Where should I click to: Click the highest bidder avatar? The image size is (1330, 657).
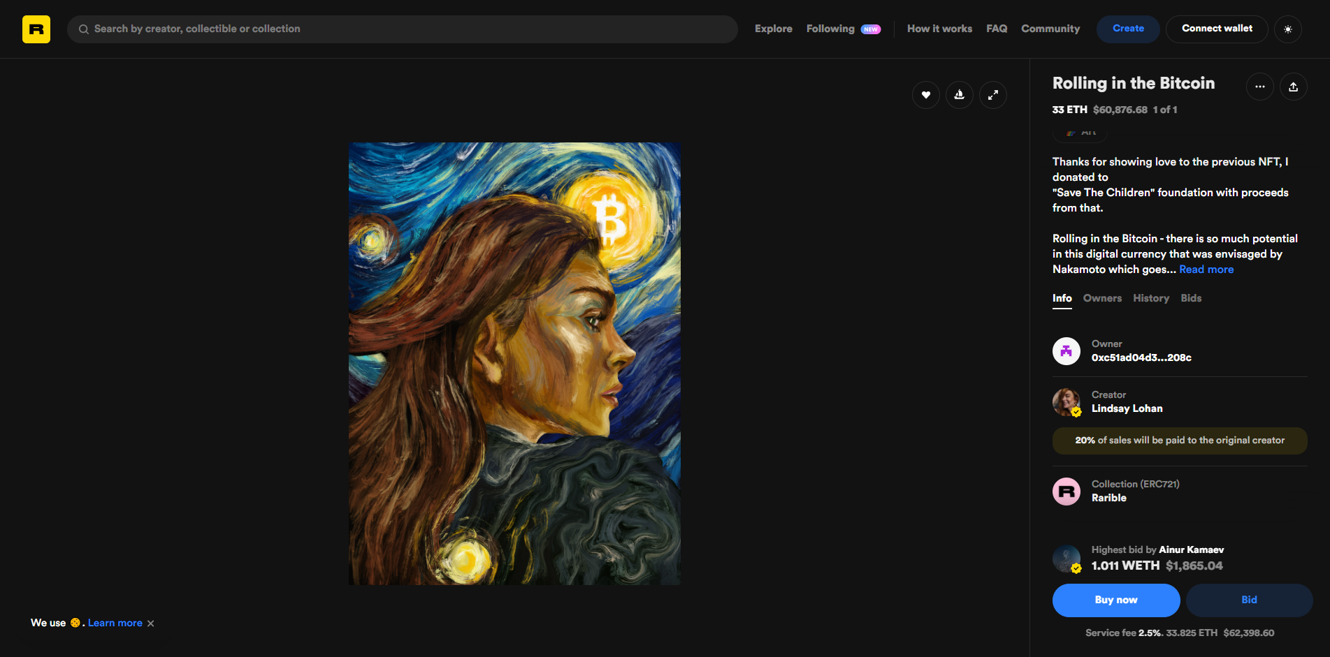[1067, 559]
